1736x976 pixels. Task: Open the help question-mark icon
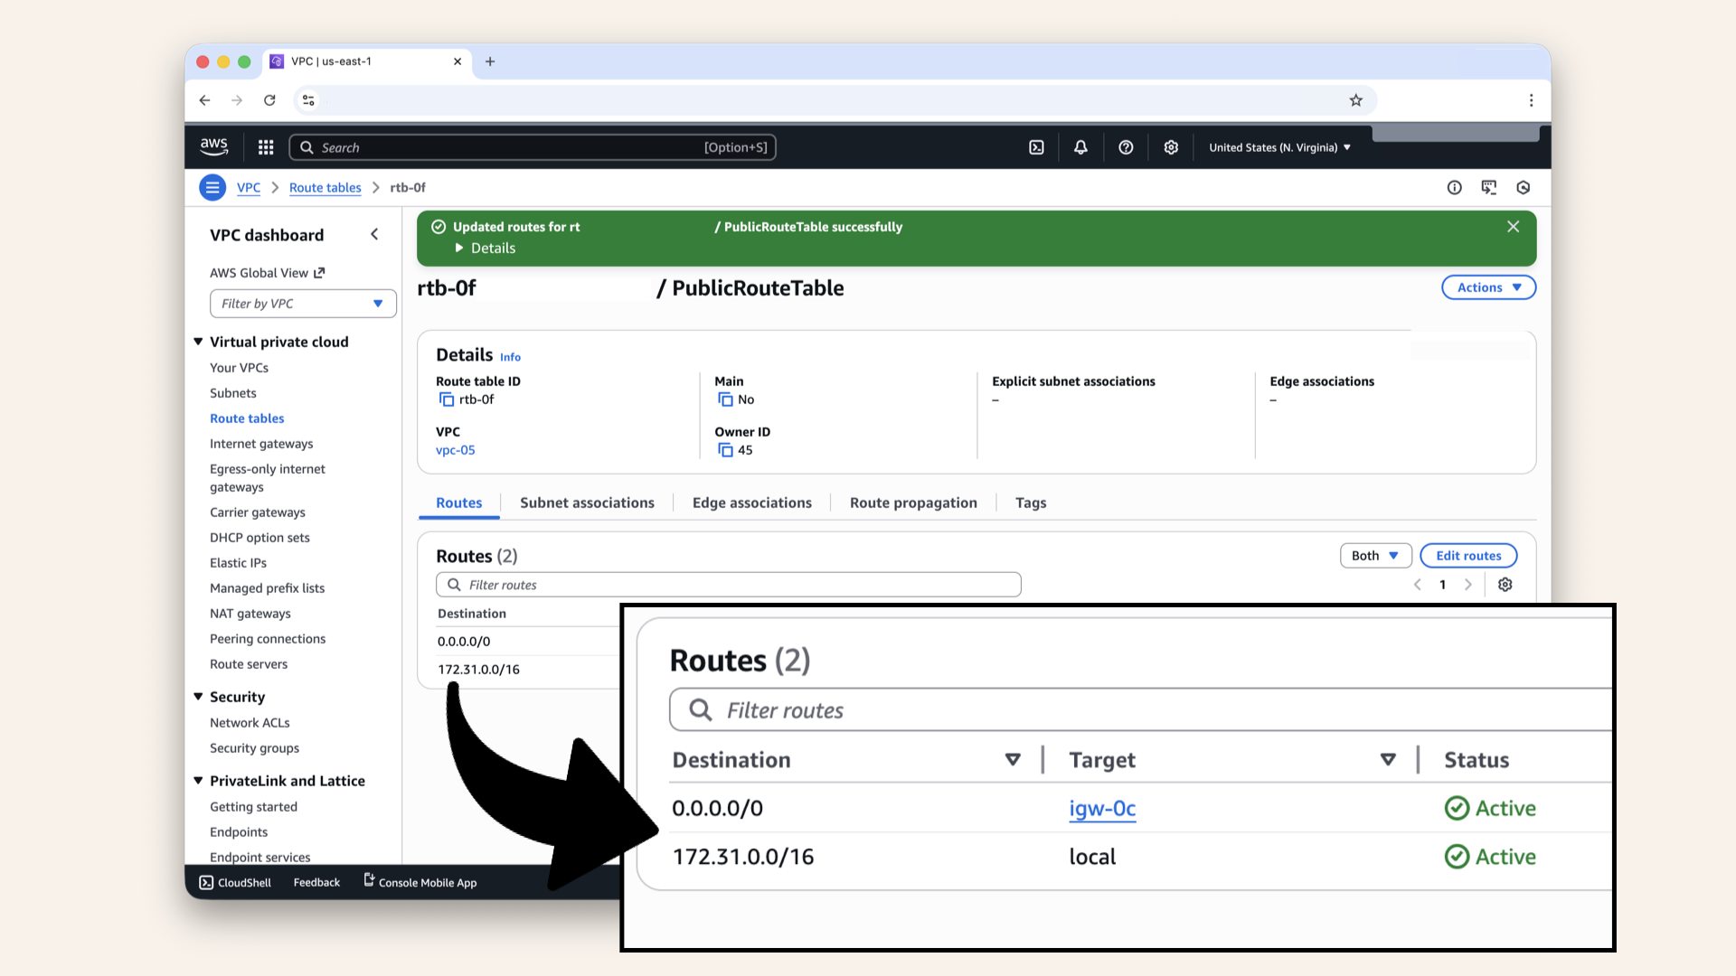tap(1126, 147)
